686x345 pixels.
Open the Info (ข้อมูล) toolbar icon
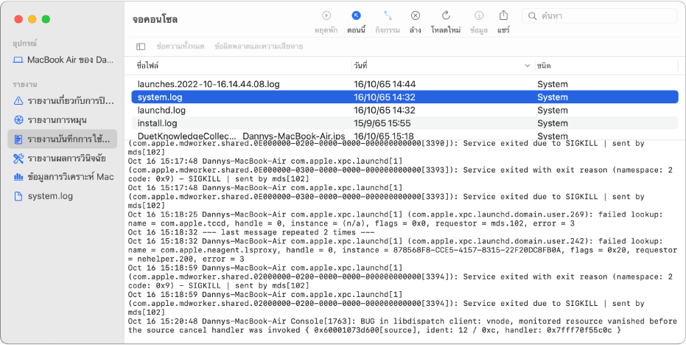tap(479, 16)
